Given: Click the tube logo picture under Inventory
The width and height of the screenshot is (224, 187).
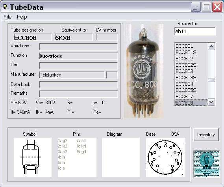Looking at the screenshot, I should (206, 164).
